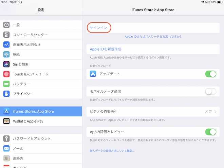Image resolution: width=224 pixels, height=168 pixels.
Task: Tap the オフ value in video autoplay row
Action: click(x=208, y=112)
